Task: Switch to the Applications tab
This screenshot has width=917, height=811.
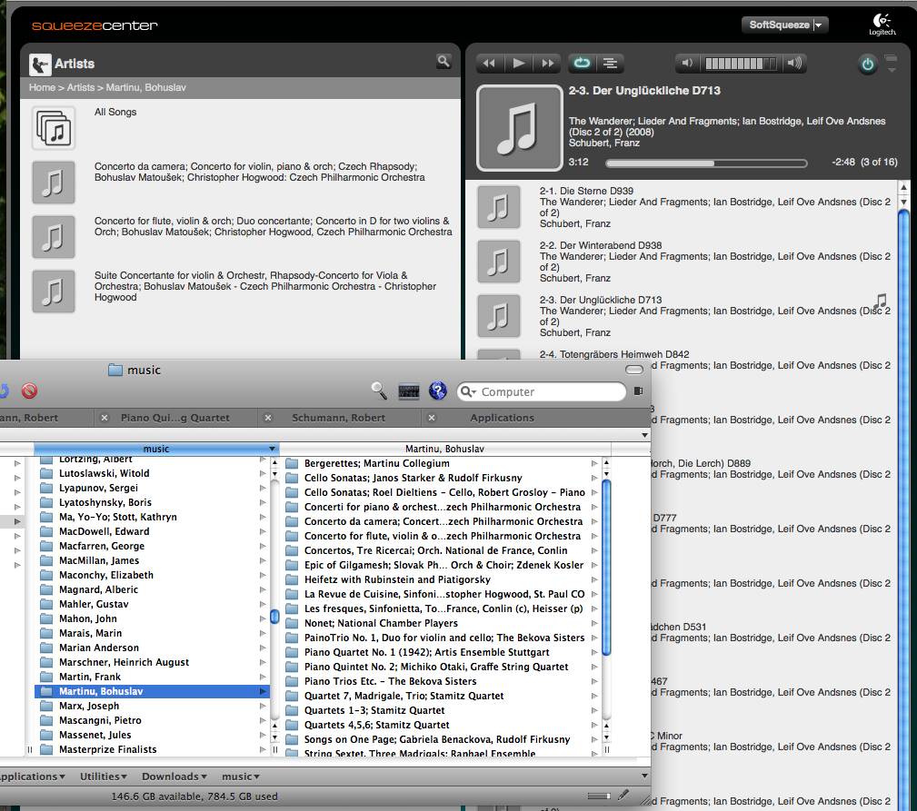Action: [502, 418]
